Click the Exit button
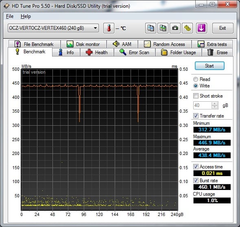 (x=223, y=28)
